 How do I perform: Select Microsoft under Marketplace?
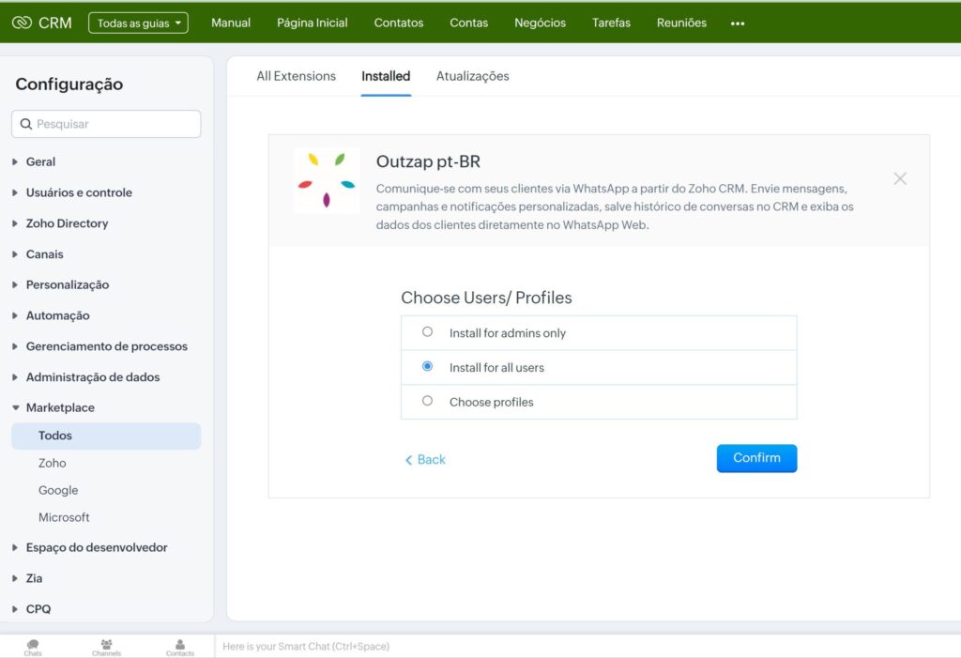click(64, 517)
